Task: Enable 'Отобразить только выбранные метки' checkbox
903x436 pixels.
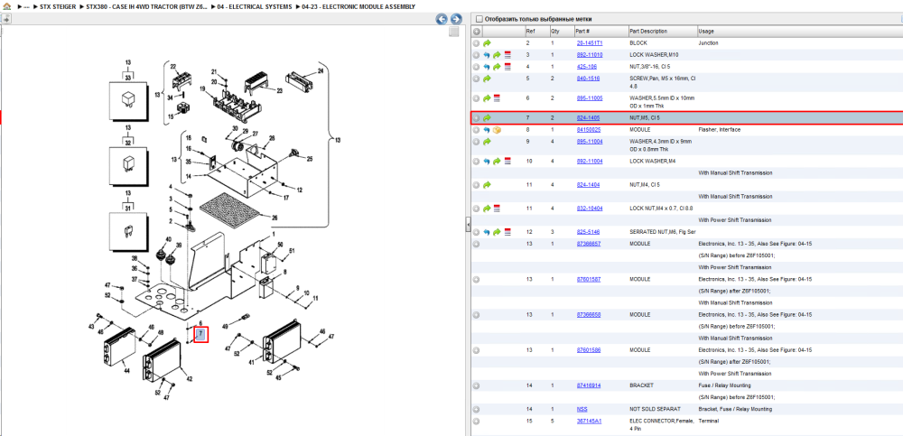Action: [479, 19]
